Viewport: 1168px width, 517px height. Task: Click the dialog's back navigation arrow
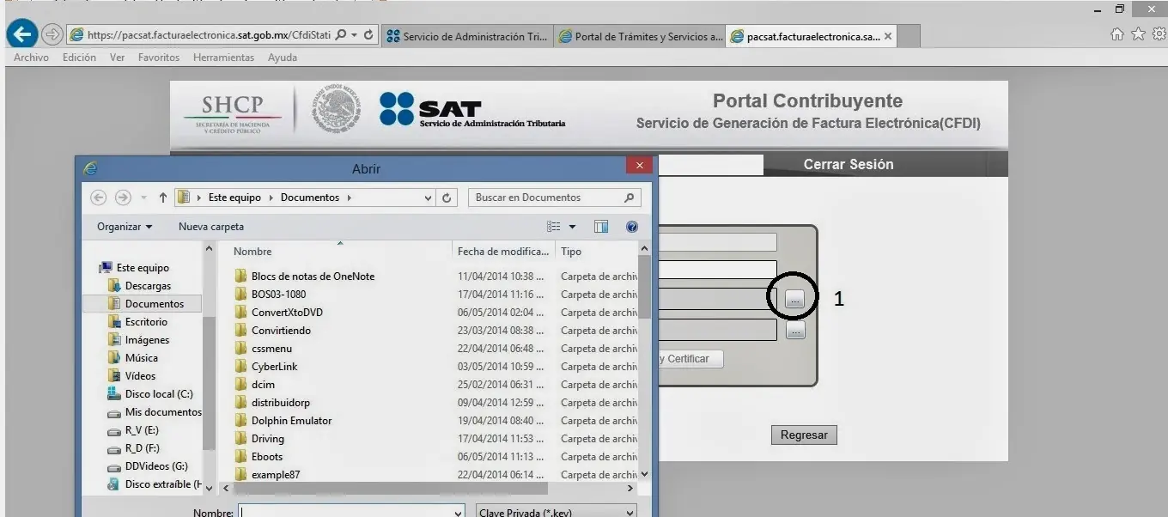tap(98, 198)
